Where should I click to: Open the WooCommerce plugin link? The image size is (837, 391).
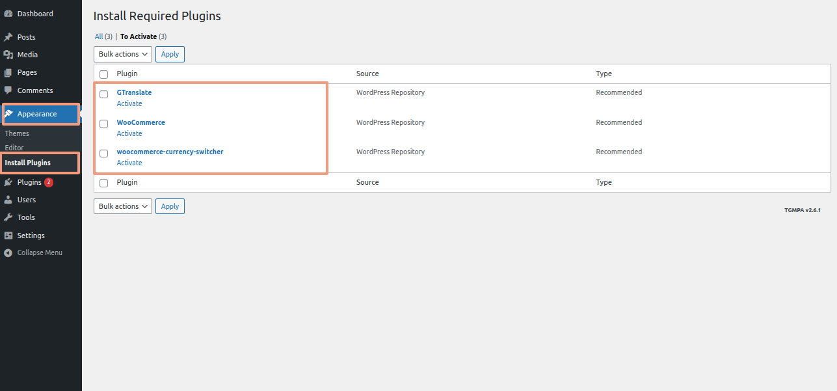pos(141,122)
